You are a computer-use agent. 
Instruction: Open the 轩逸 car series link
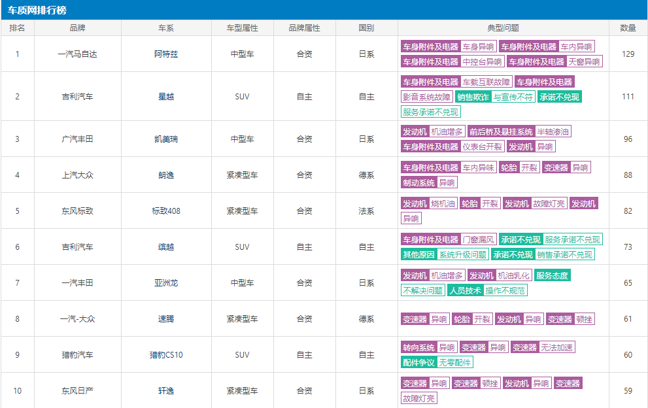tap(166, 391)
